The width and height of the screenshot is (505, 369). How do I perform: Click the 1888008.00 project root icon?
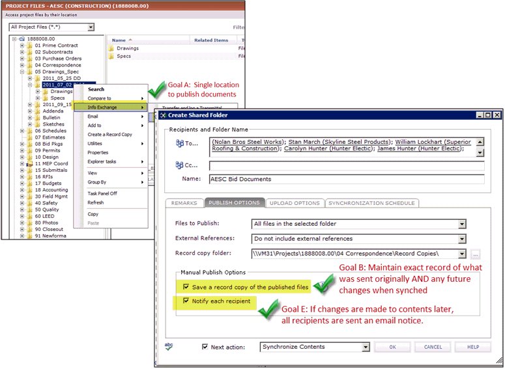tap(22, 39)
